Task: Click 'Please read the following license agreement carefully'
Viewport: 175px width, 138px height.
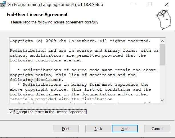Action: [x=55, y=22]
